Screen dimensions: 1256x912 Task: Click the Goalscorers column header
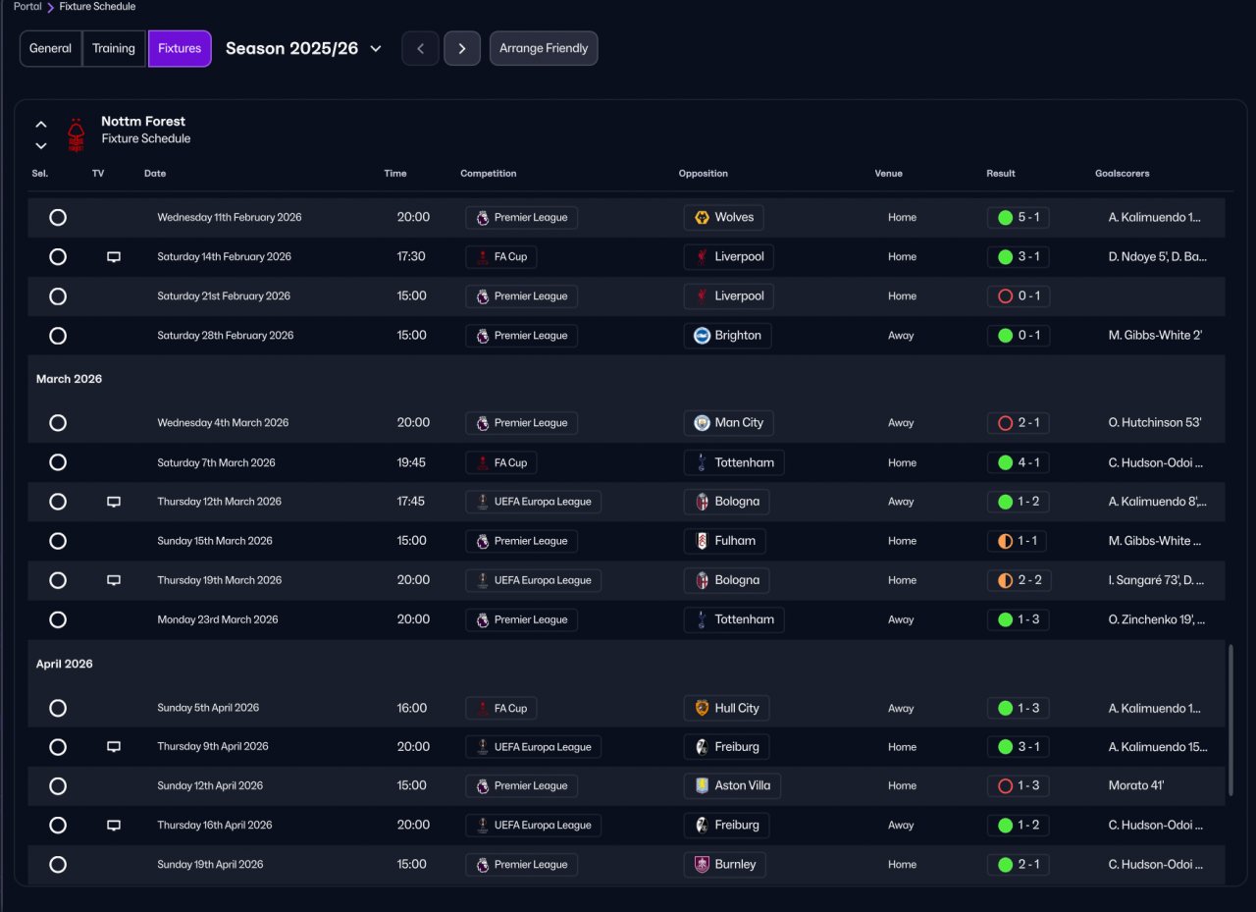click(1123, 174)
